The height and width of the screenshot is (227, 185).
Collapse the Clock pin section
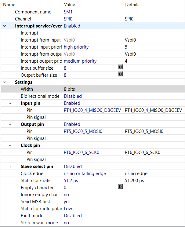coord(10,145)
